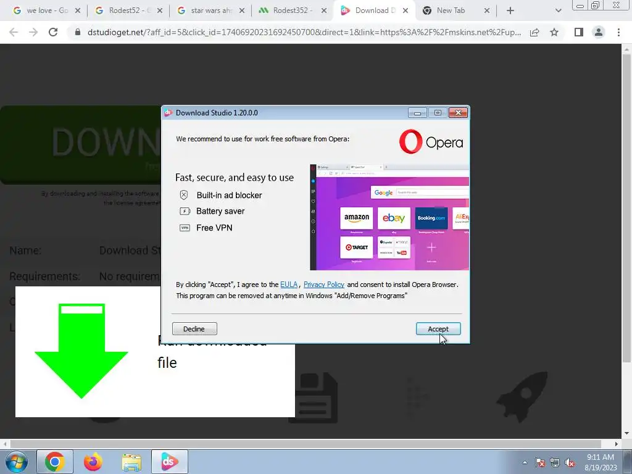Open the Privacy Policy link
The image size is (632, 474).
(x=323, y=285)
